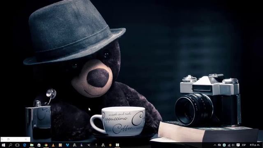
Task: Launch Microsoft Edge from the taskbar
Action: [x=25, y=145]
